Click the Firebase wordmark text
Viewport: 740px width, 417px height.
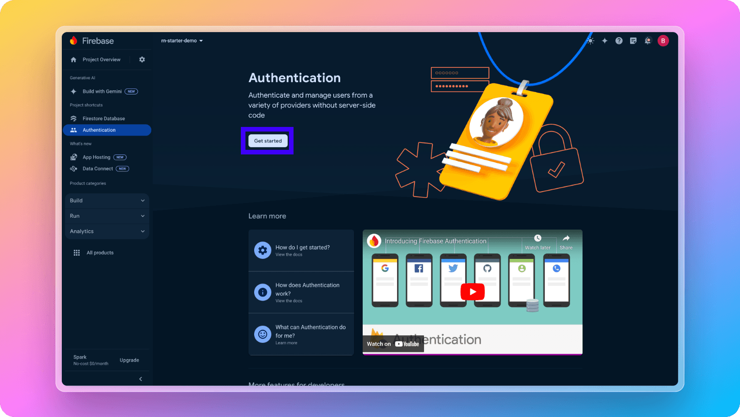(98, 41)
